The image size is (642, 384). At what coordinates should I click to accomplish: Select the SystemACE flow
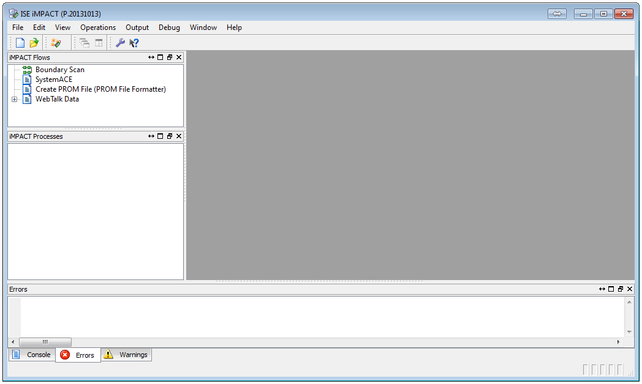54,79
